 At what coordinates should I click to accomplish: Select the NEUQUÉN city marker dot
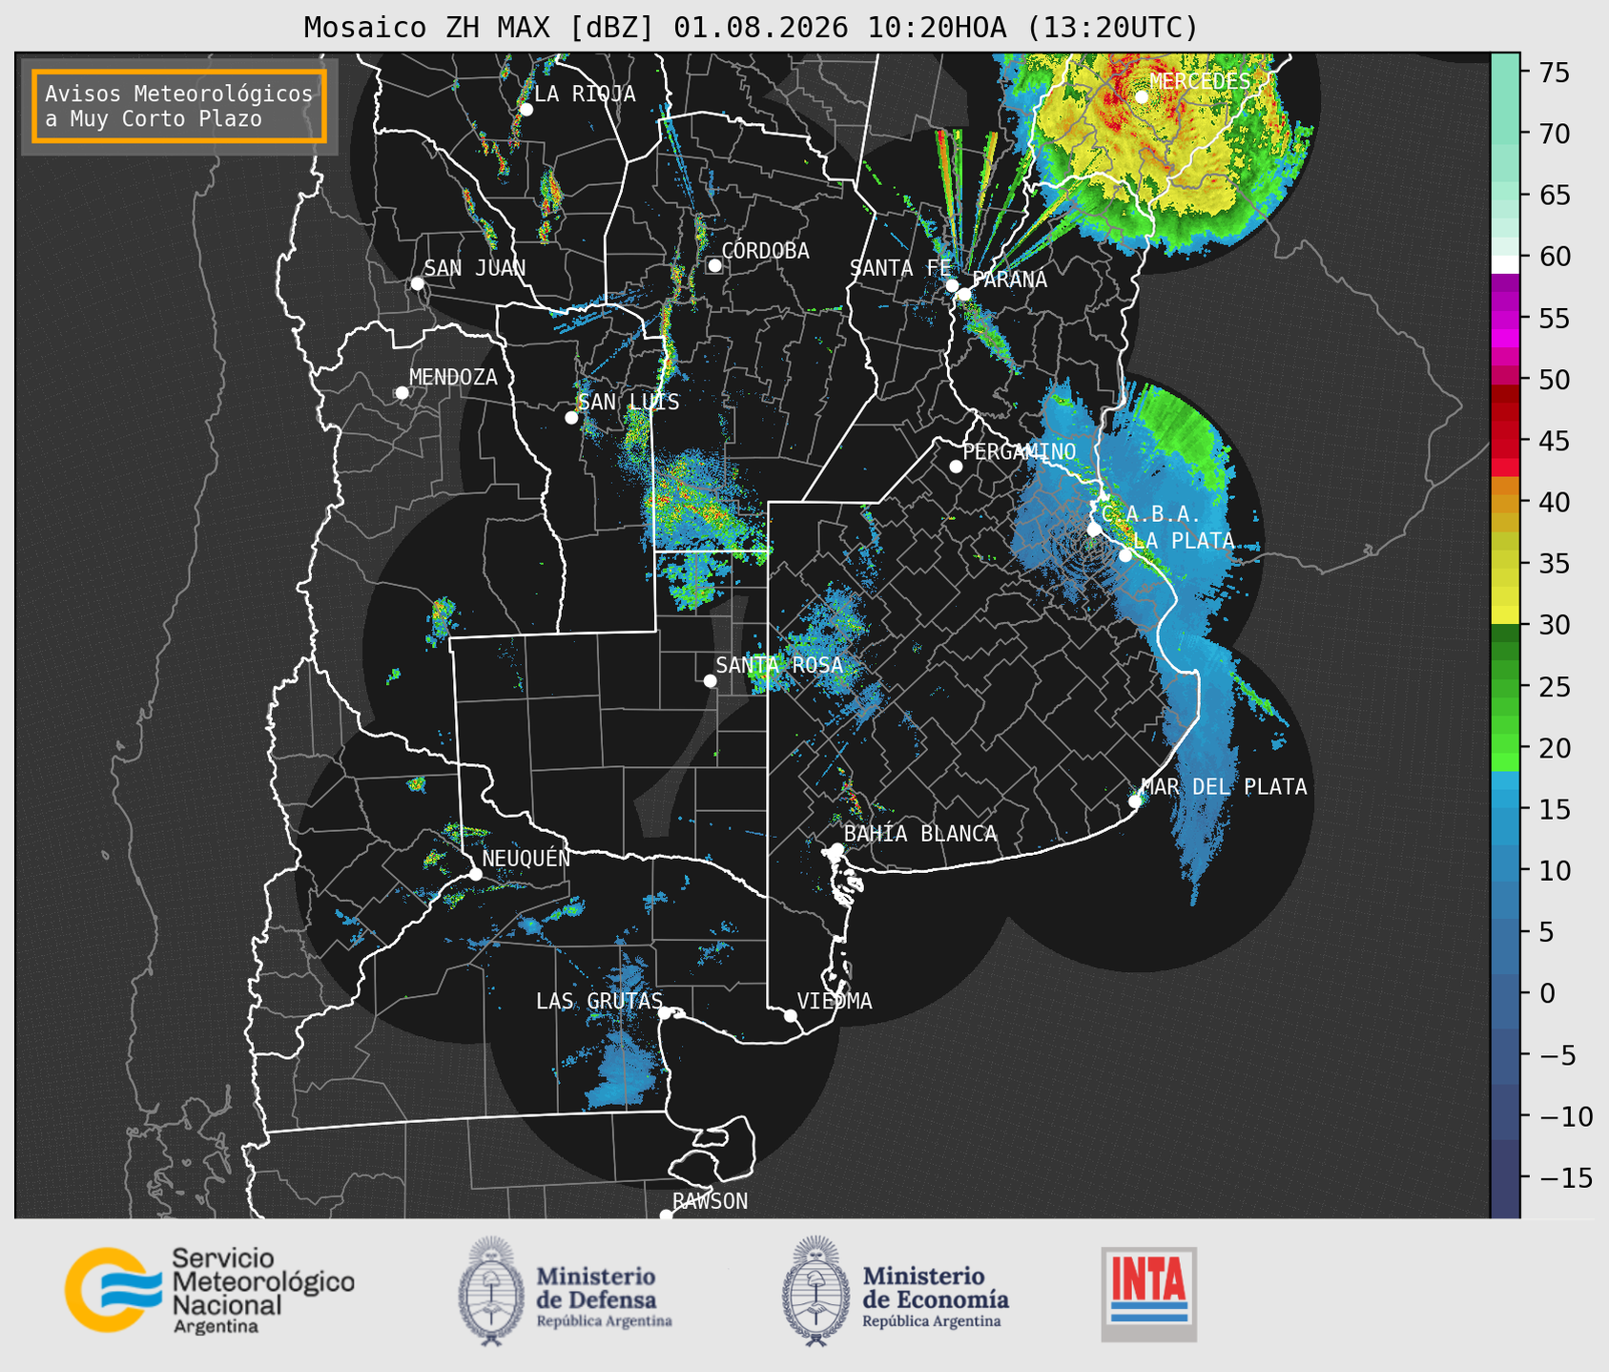pyautogui.click(x=475, y=874)
